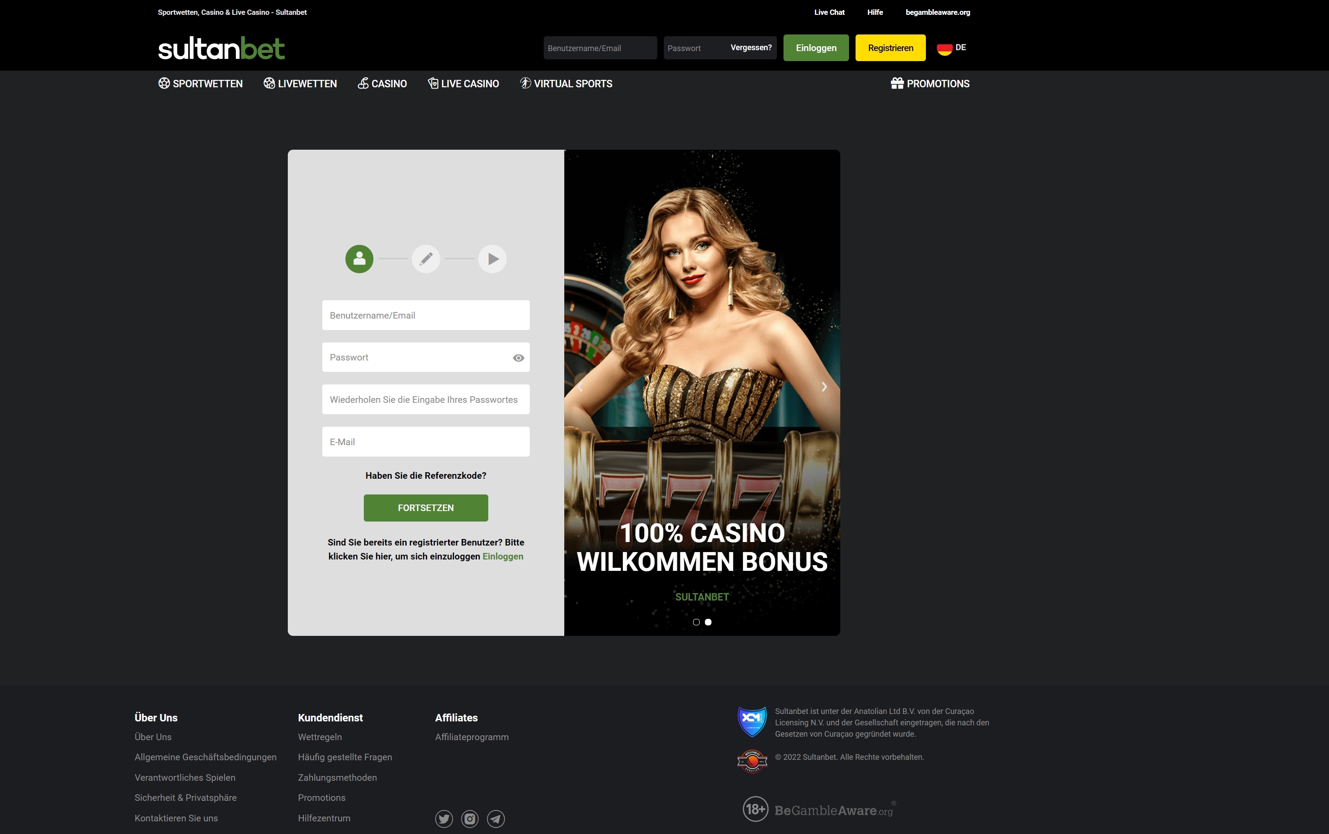The image size is (1329, 834).
Task: Click the 18+ BeGambleAware logo
Action: coord(818,809)
